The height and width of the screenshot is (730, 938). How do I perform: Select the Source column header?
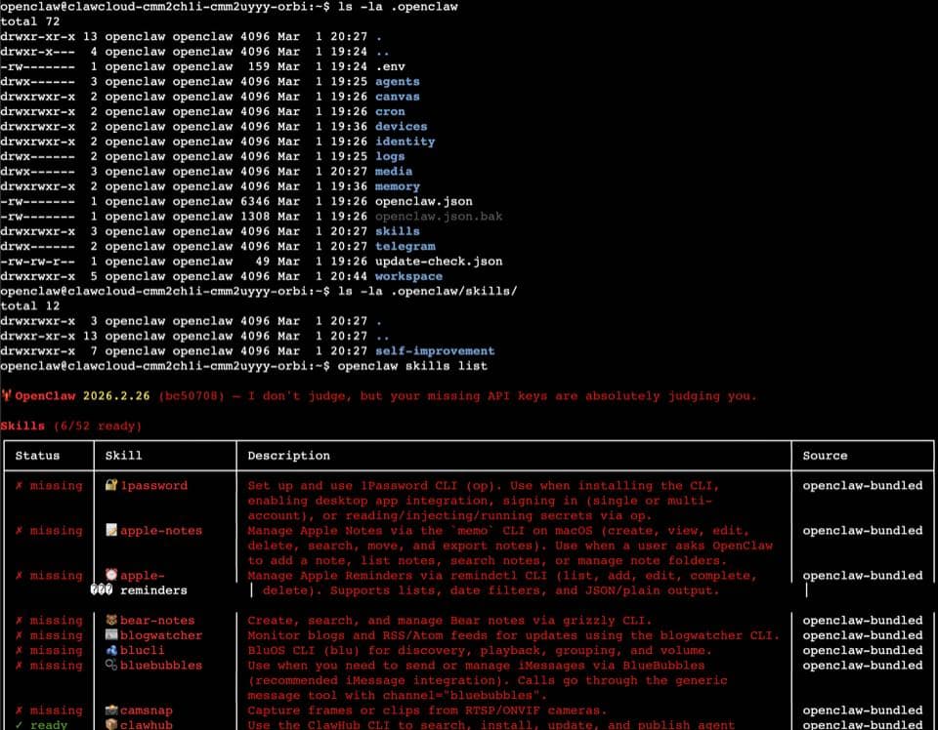click(825, 456)
